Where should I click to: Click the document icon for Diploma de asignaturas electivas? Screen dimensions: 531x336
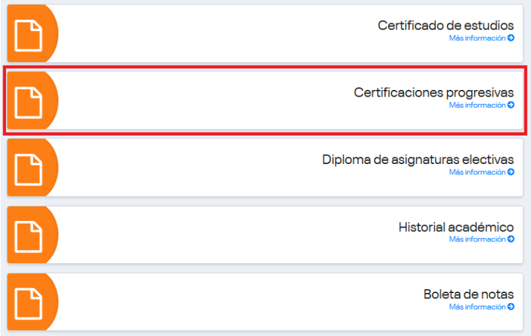tap(28, 169)
